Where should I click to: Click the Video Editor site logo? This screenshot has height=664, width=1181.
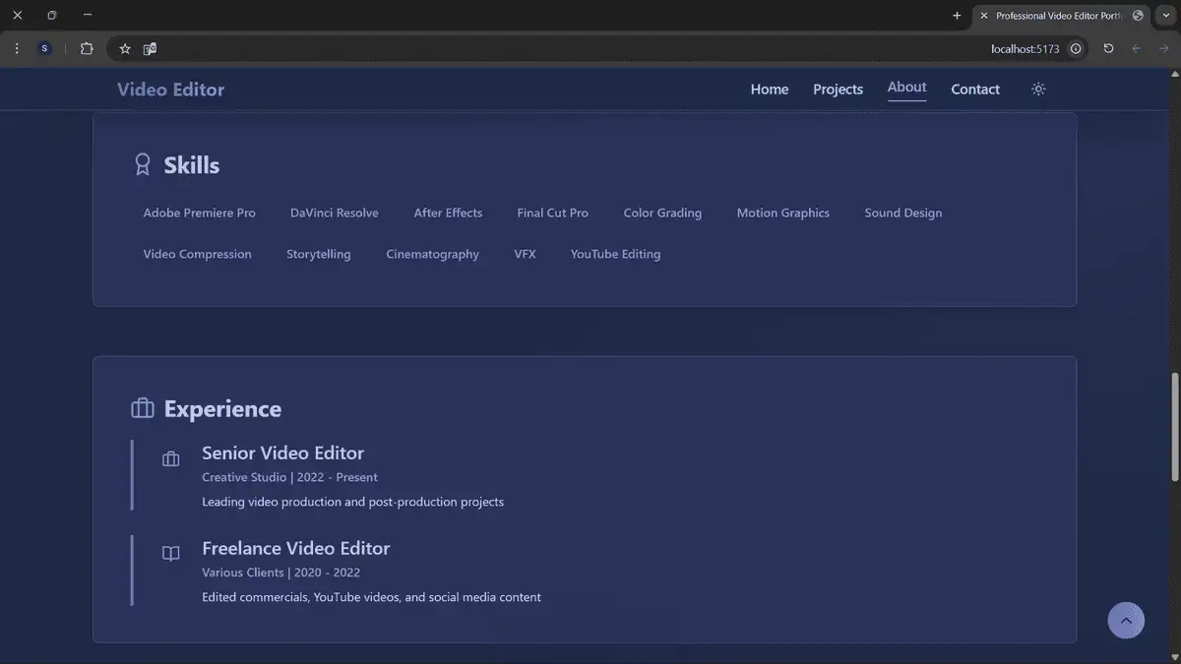[x=171, y=89]
